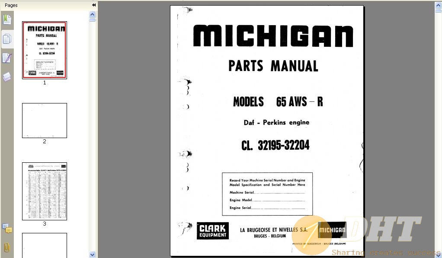Click the document view scroll up arrow
Image resolution: width=442 pixels, height=258 pixels.
439,5
